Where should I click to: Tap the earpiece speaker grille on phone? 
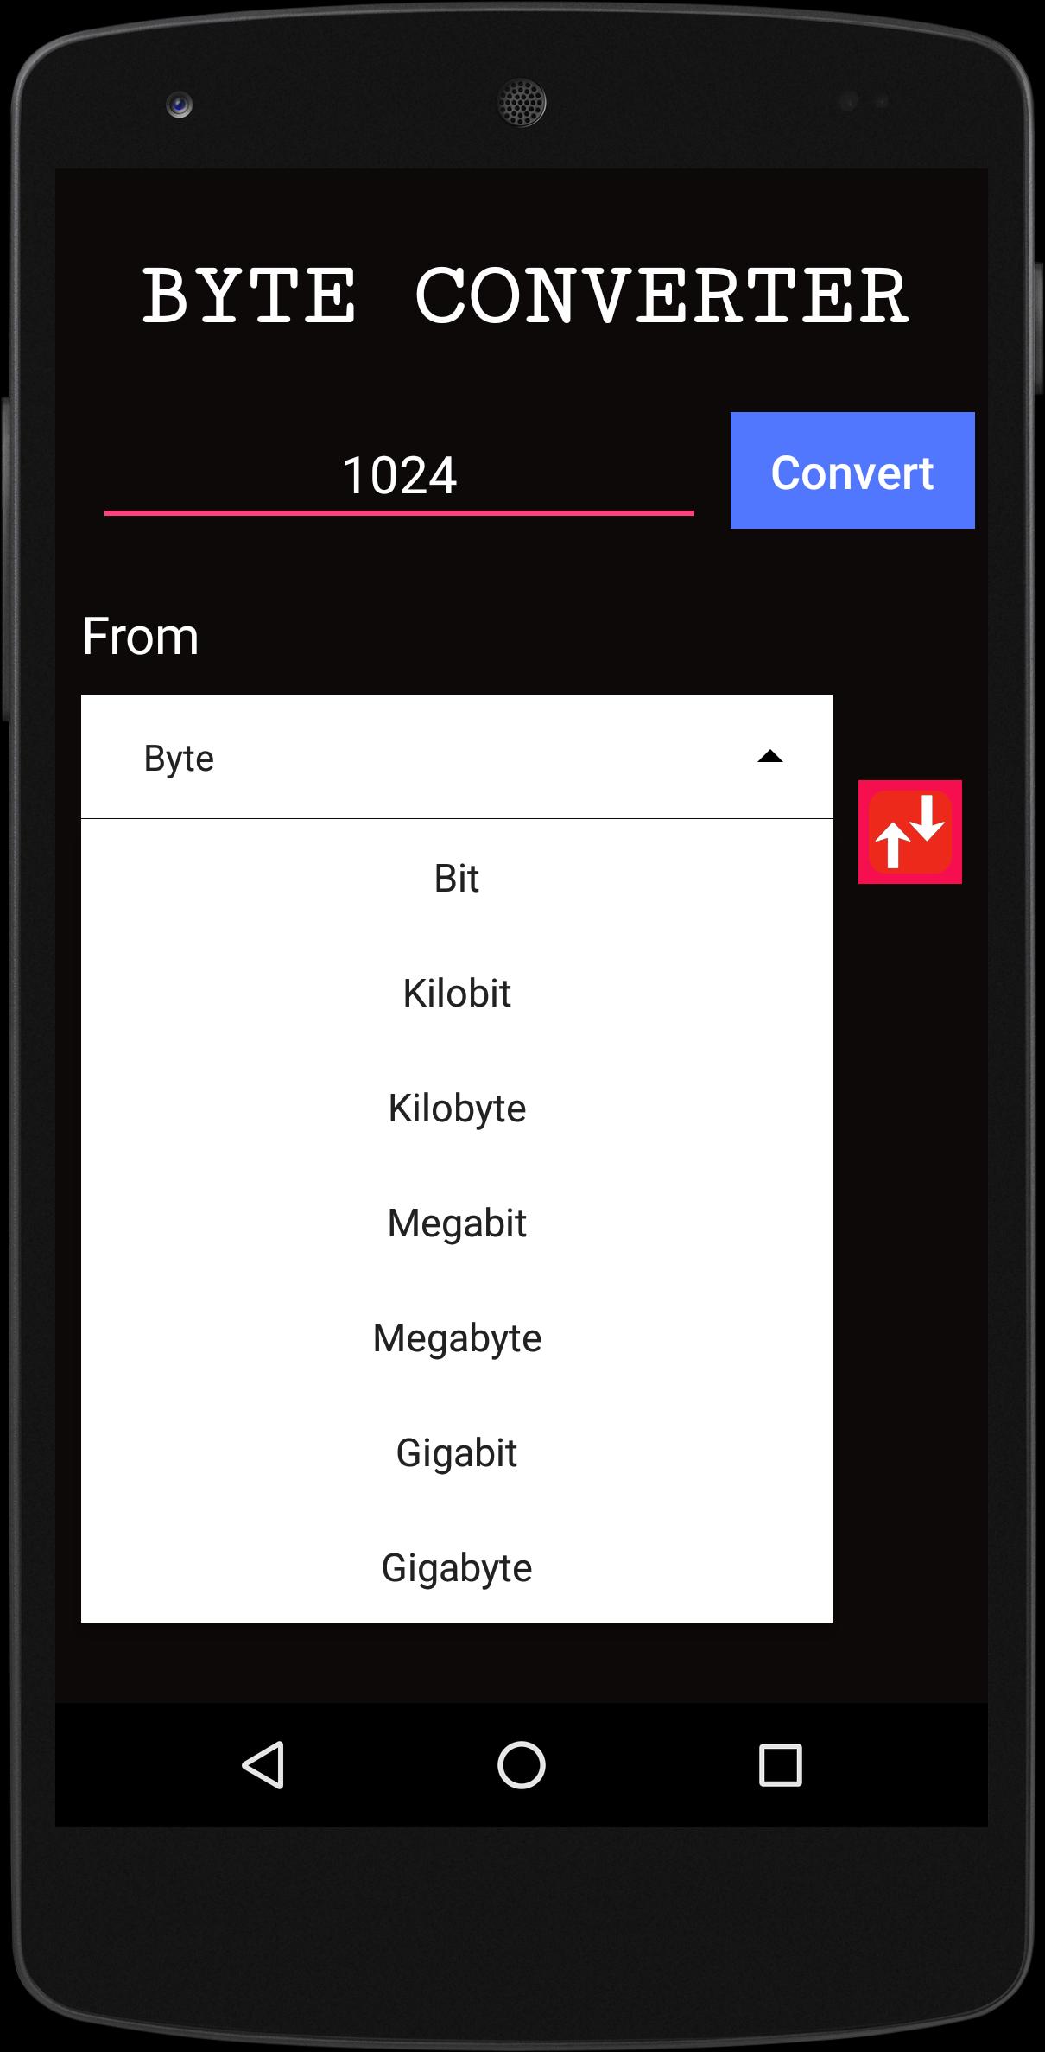coord(522,103)
